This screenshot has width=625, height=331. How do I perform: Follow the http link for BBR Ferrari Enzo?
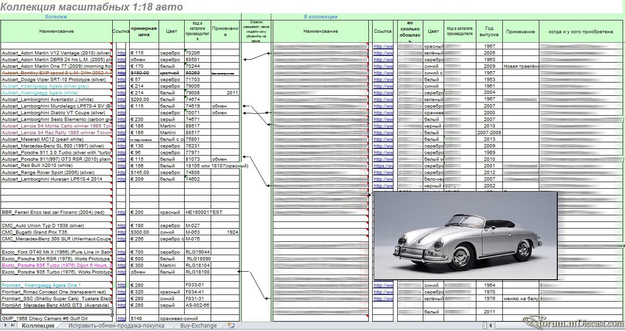point(121,212)
